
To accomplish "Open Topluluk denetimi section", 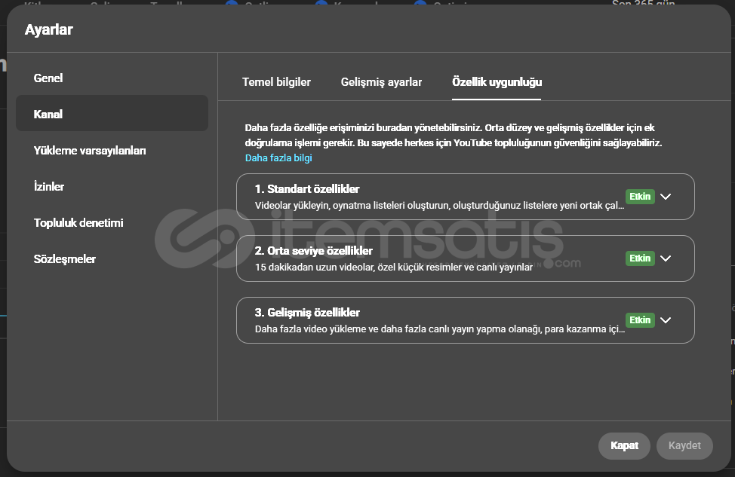I will [x=112, y=223].
